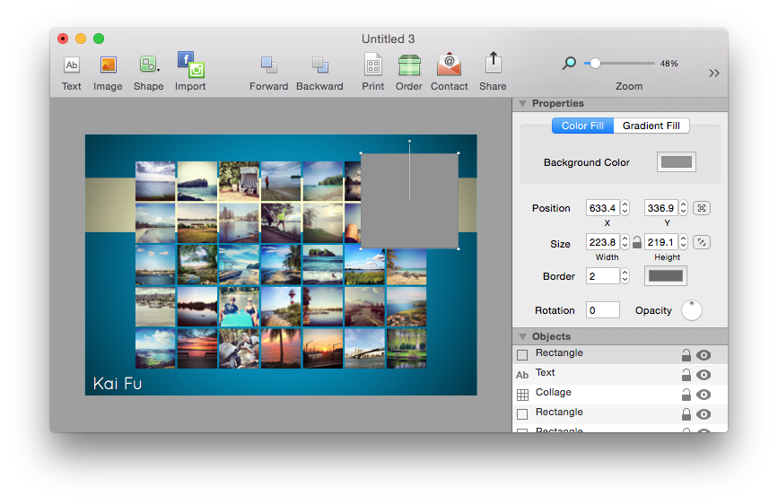Screen dimensions: 778x504
Task: Click the Position Y stepper arrows
Action: point(684,208)
